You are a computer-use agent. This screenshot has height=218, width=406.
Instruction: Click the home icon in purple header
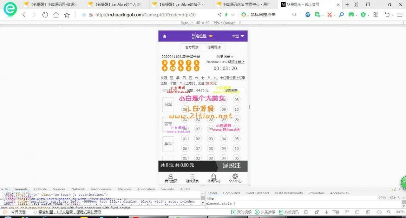165,36
